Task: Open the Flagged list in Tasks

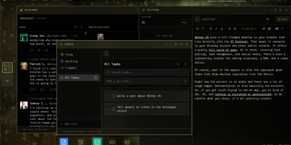Action: coord(79,68)
